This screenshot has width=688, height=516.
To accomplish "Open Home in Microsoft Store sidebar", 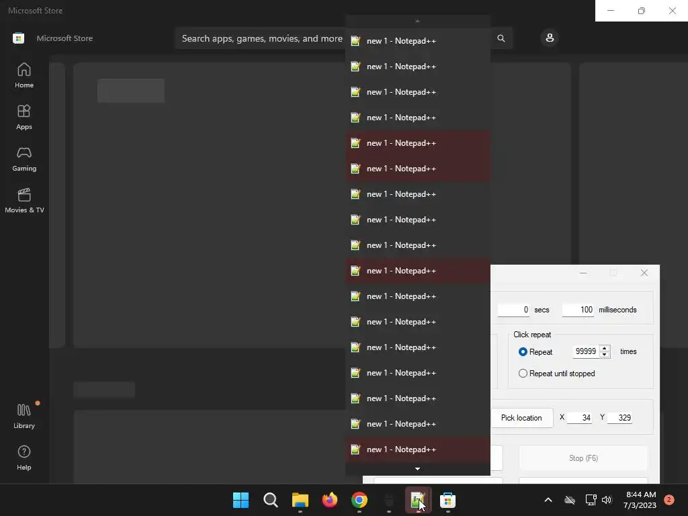I will click(x=24, y=75).
